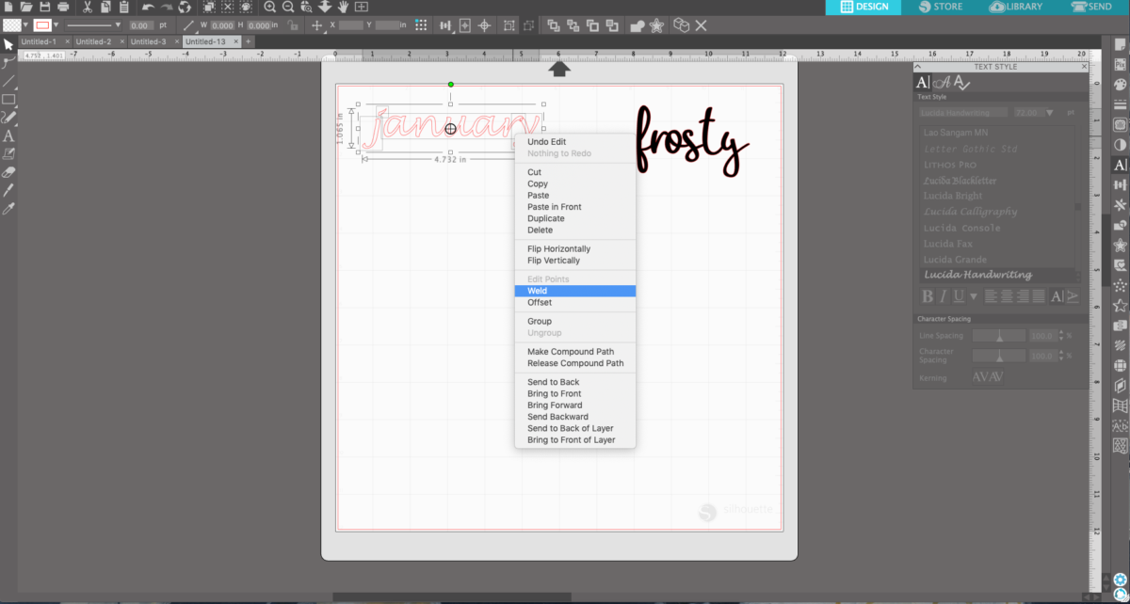Toggle the Kerning AV button
This screenshot has height=604, width=1130.
(988, 376)
